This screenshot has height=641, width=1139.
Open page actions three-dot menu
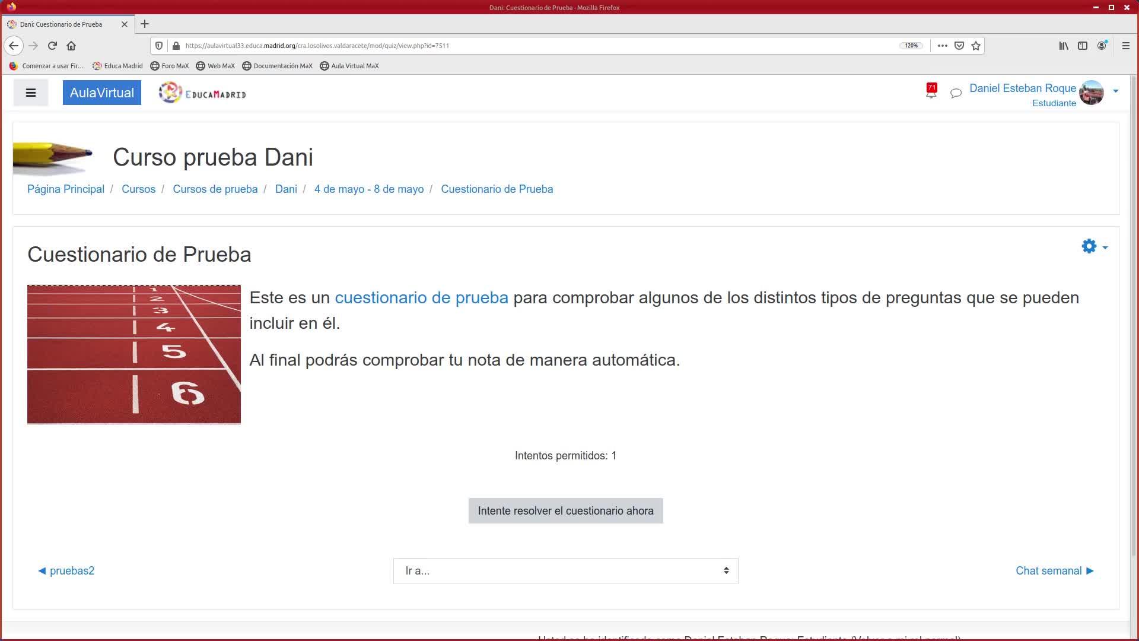pos(942,46)
